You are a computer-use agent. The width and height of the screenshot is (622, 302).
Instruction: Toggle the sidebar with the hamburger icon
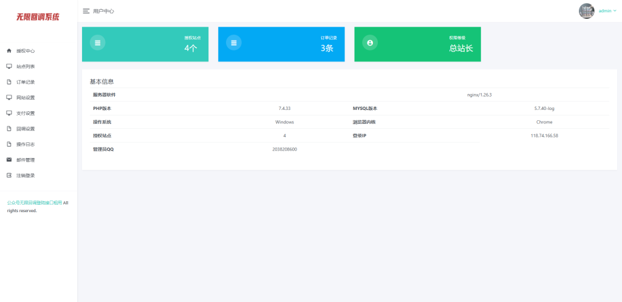pyautogui.click(x=86, y=11)
